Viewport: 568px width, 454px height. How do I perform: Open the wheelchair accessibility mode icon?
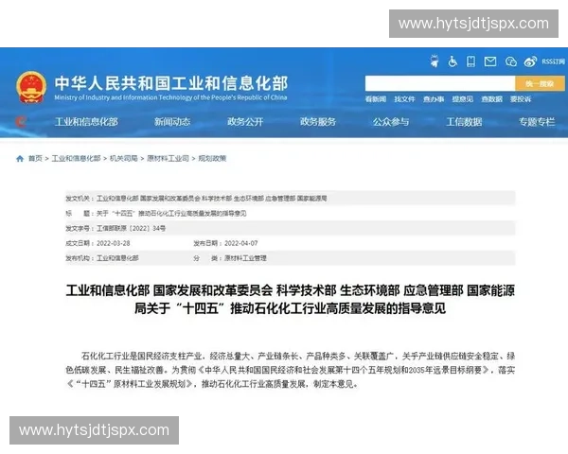tap(453, 61)
